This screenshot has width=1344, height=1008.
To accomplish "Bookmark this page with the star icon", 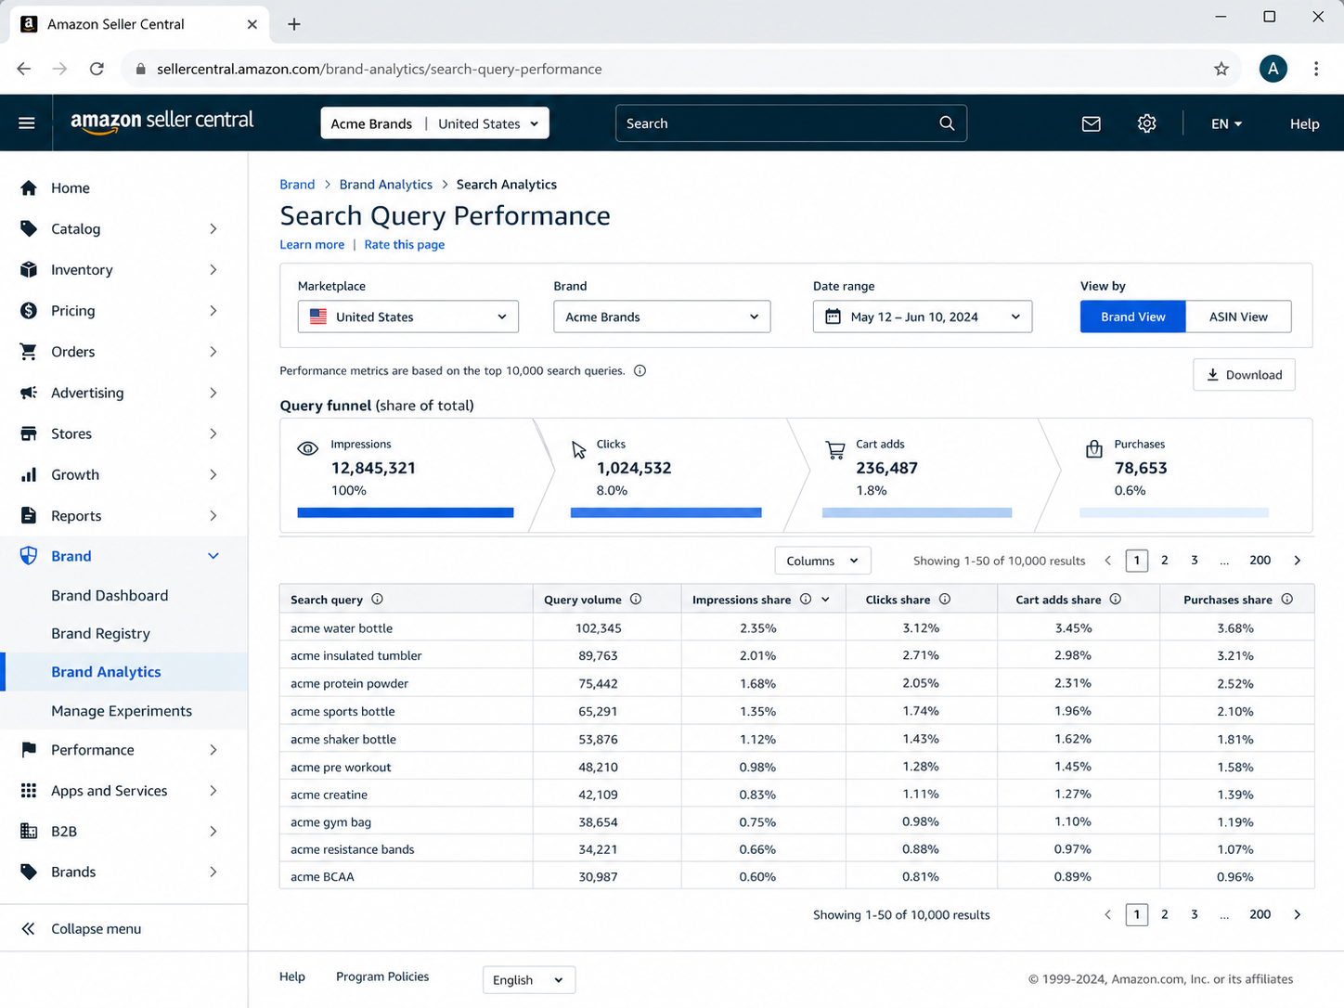I will click(1221, 69).
